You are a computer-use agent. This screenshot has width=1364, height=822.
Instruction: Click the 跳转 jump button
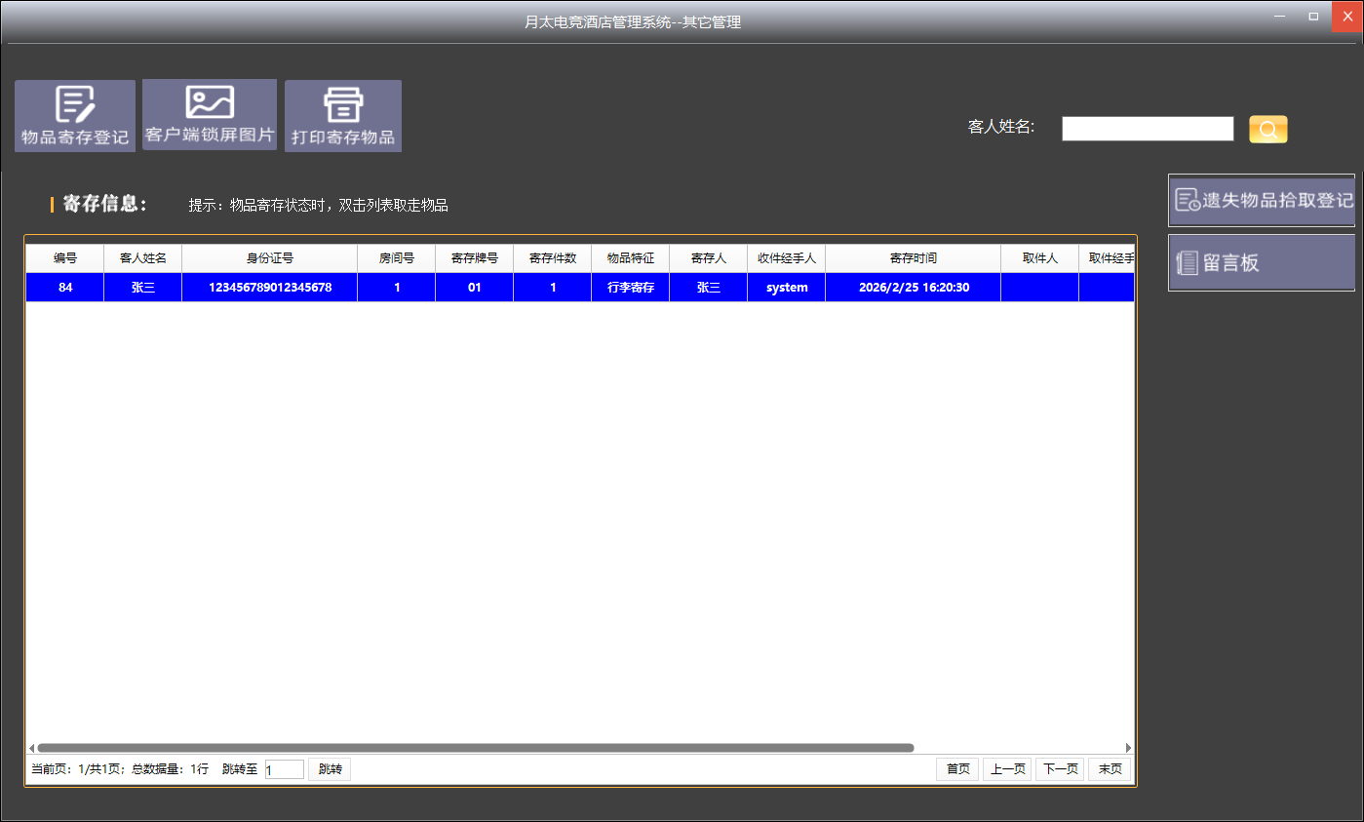point(330,769)
